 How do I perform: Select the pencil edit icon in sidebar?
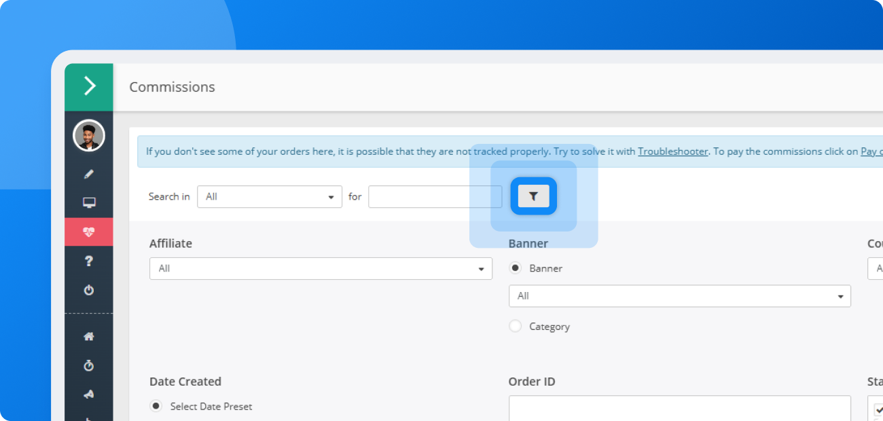88,173
